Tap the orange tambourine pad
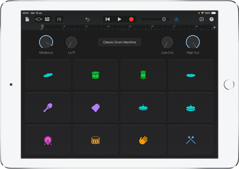The height and width of the screenshot is (169, 239). point(95,140)
